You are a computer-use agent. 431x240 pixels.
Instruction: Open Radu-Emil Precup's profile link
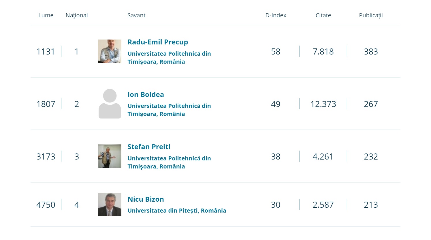[x=158, y=42]
